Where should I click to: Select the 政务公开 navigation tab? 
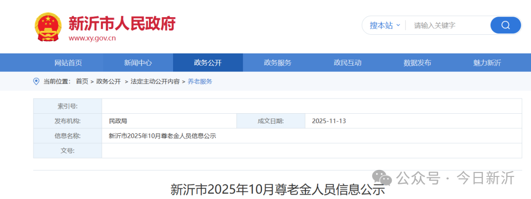tap(207, 63)
